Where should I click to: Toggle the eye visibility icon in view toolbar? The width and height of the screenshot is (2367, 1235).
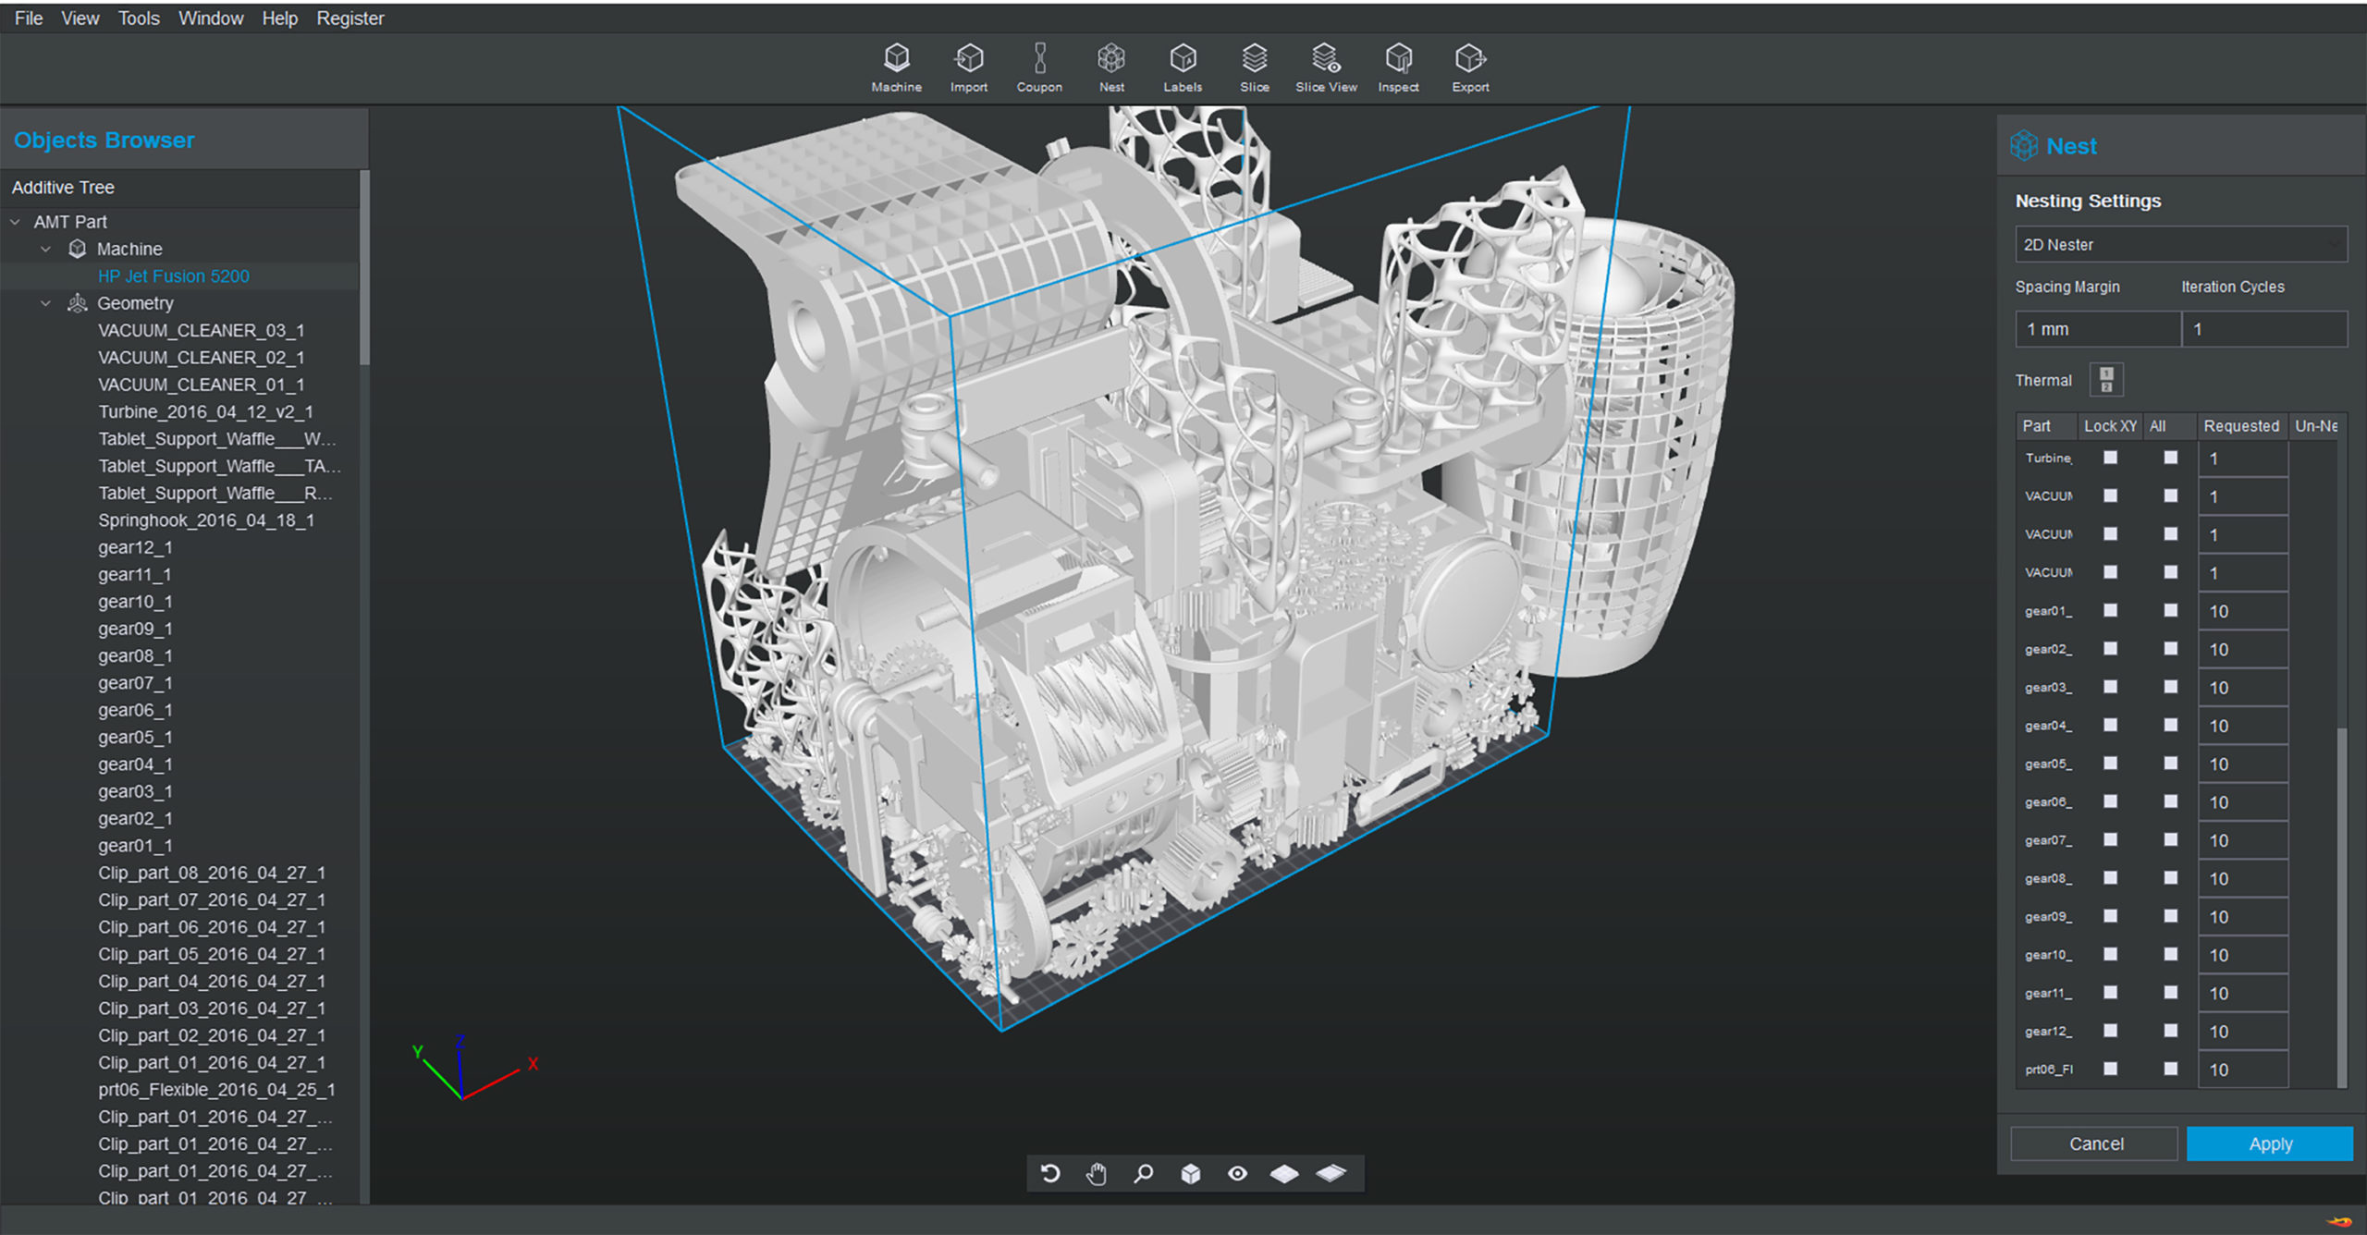(x=1237, y=1174)
